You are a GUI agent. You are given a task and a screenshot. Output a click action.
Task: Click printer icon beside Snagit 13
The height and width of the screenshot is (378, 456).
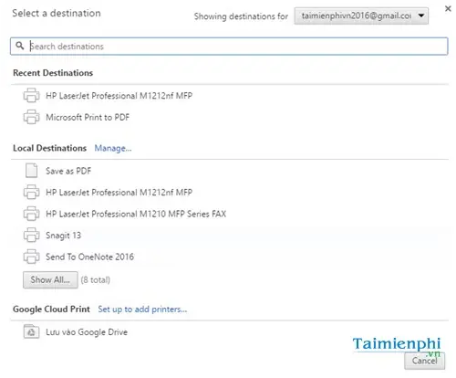31,235
